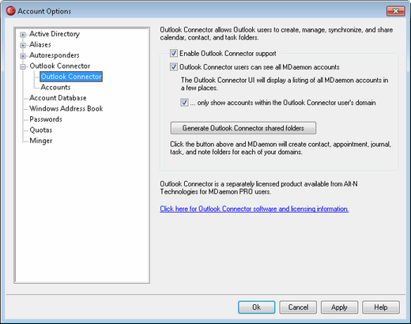411x324 pixels.
Task: Open Help for Account Options
Action: coord(381,307)
